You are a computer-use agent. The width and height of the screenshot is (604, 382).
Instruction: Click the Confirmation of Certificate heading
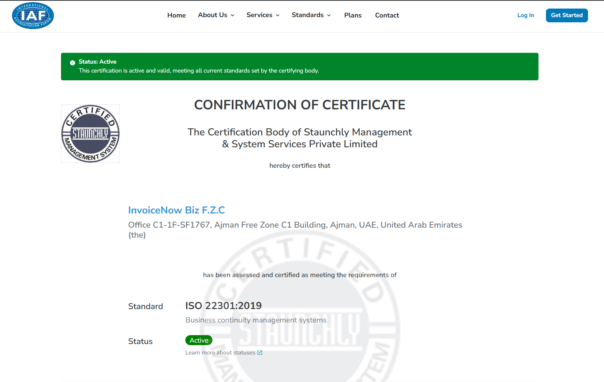point(300,105)
